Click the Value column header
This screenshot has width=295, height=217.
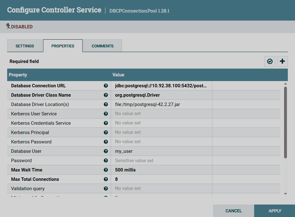click(x=118, y=75)
